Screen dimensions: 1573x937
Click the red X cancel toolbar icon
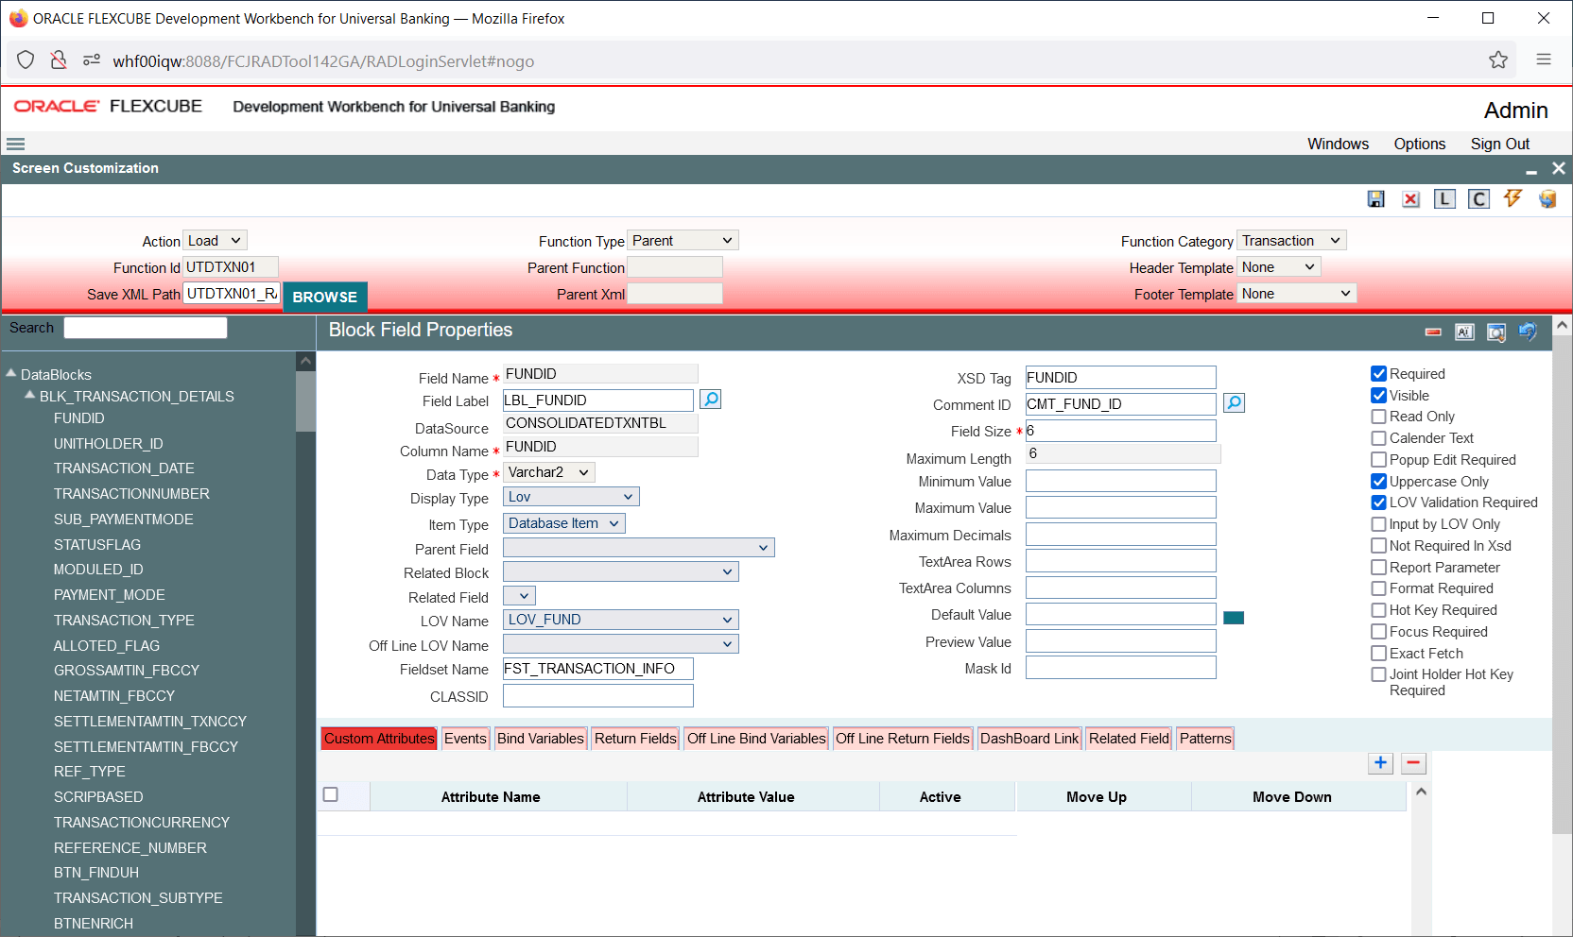1410,199
